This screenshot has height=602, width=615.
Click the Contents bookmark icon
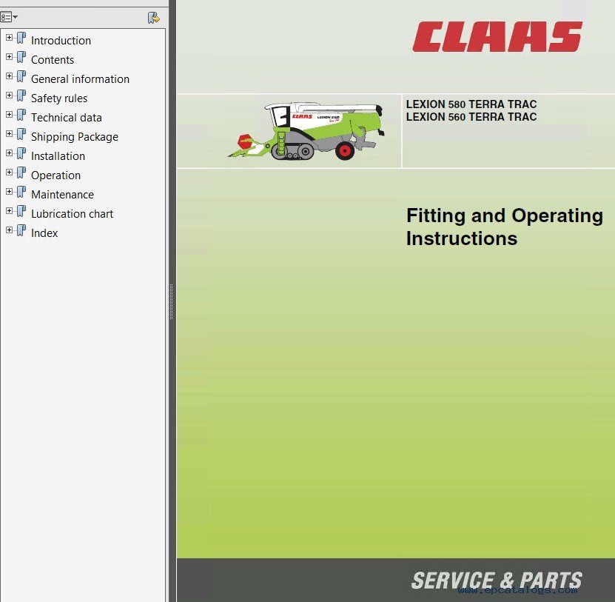point(21,57)
